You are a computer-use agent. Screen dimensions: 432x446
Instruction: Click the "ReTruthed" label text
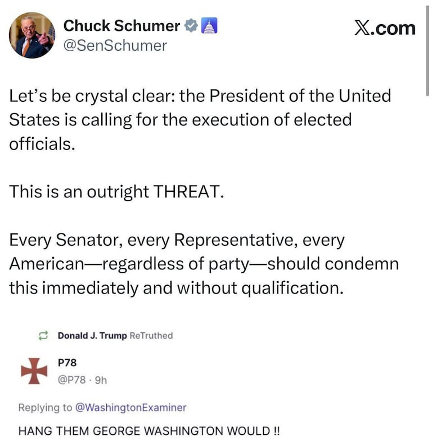[151, 336]
